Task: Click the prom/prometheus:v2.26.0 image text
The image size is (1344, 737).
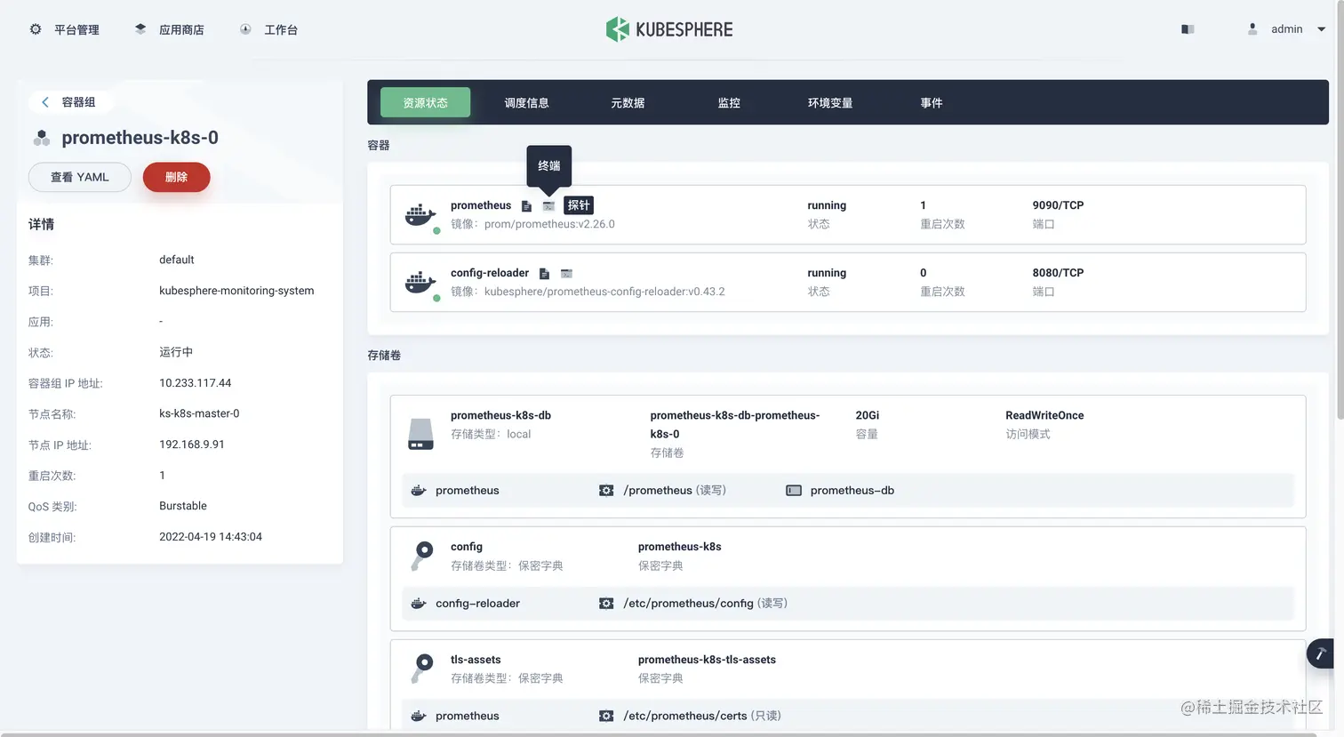Action: (549, 224)
